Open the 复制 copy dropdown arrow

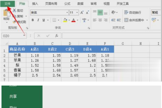(26, 16)
